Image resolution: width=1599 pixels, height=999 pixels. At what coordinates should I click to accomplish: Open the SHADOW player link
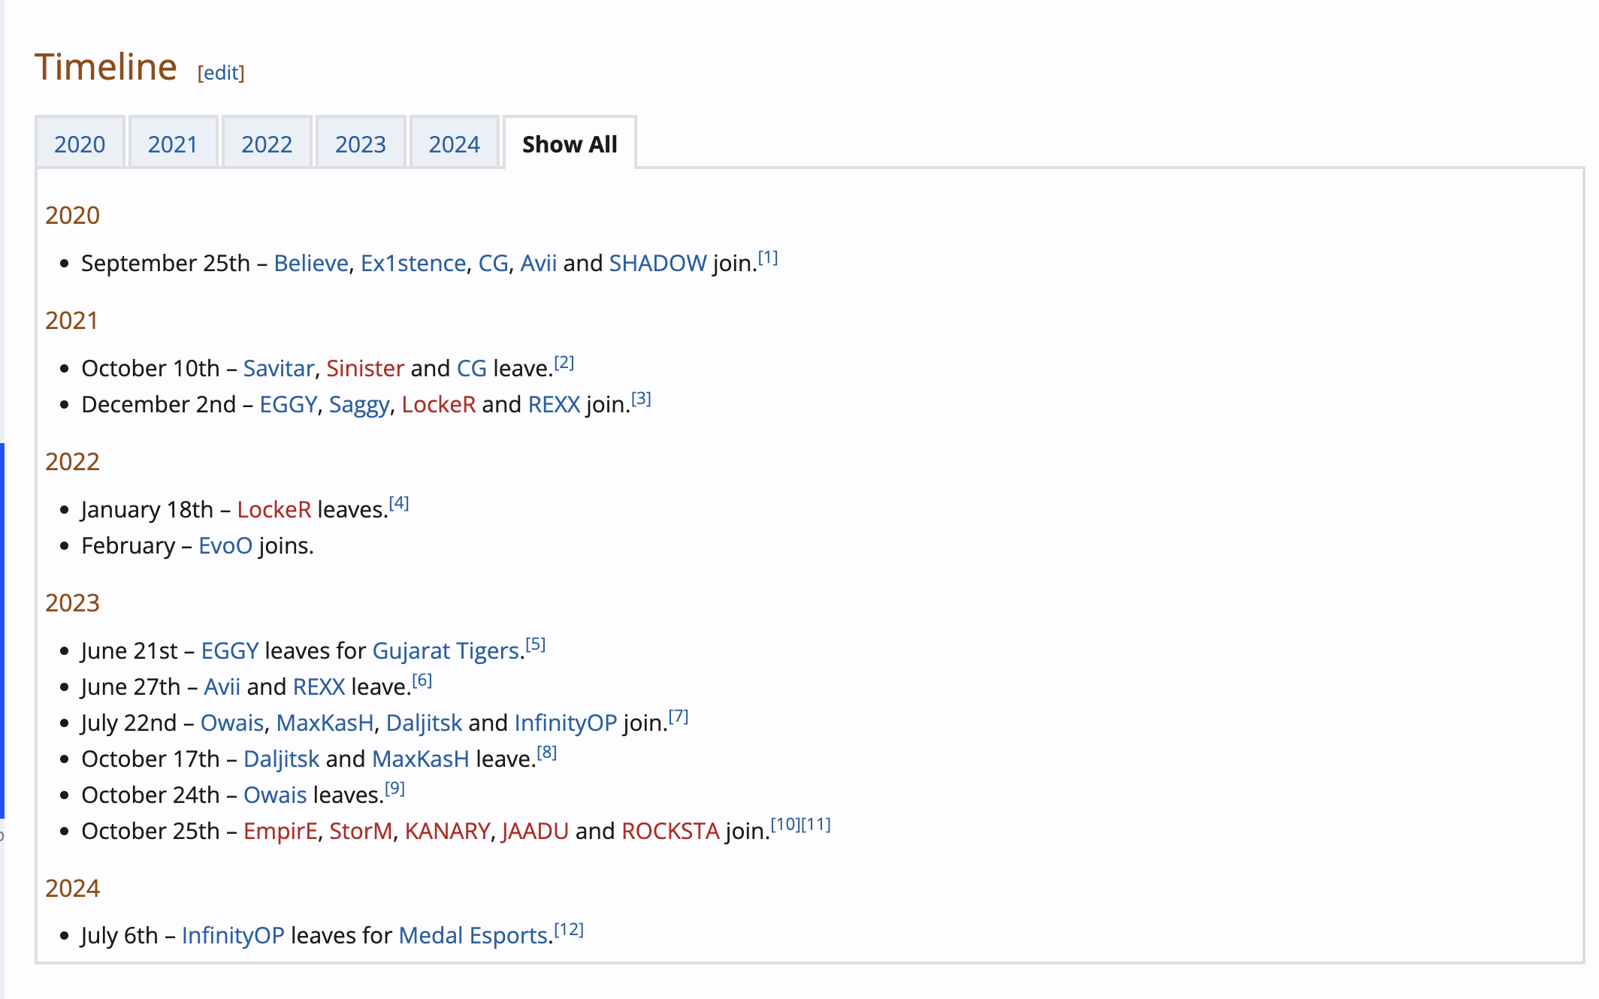tap(657, 263)
